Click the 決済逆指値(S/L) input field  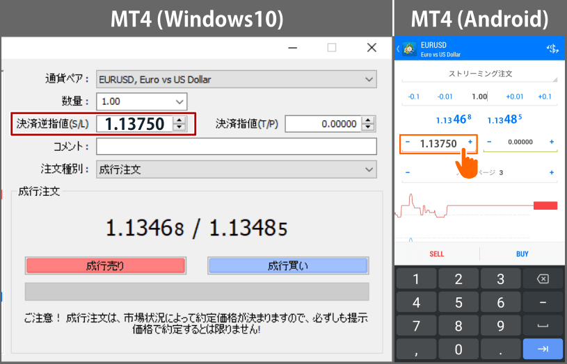[x=135, y=124]
